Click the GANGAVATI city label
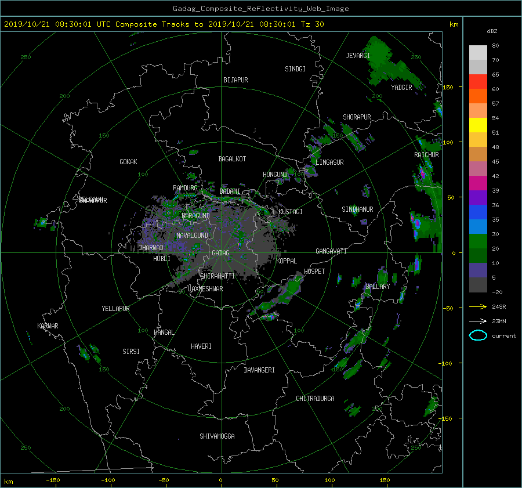 click(331, 251)
